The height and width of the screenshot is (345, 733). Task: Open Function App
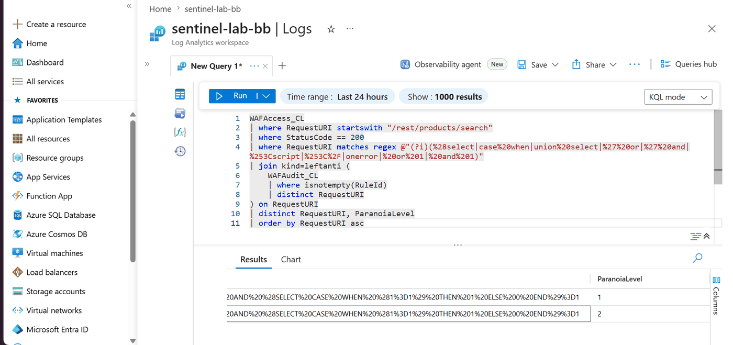(x=49, y=196)
